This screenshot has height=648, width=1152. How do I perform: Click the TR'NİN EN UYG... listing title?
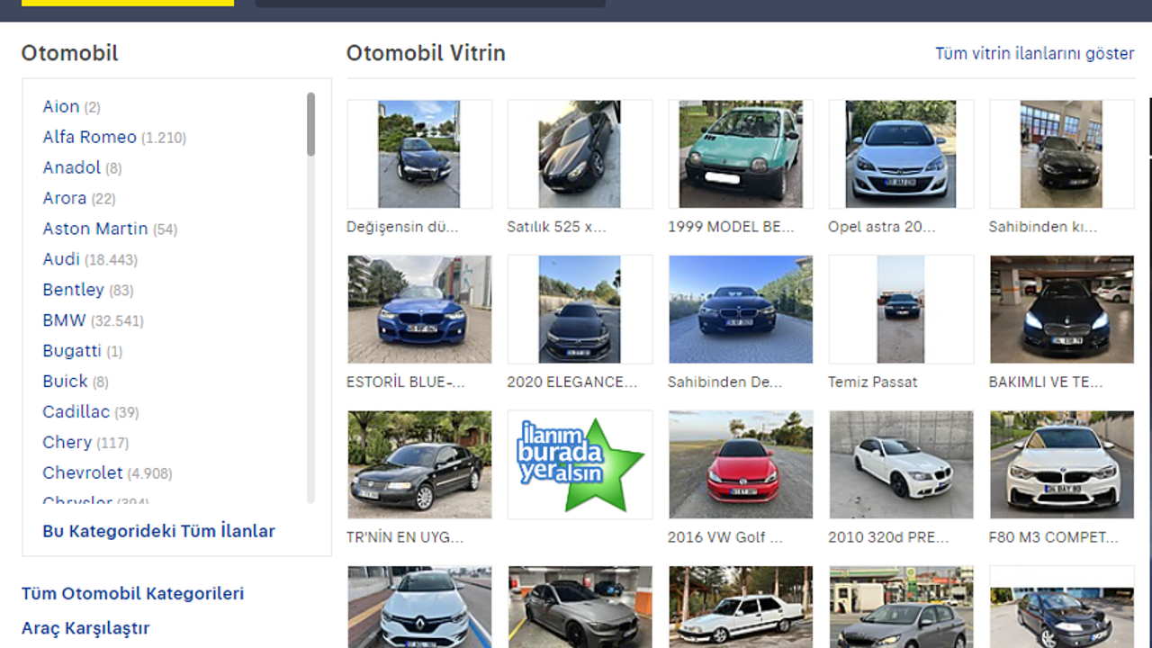pos(405,537)
